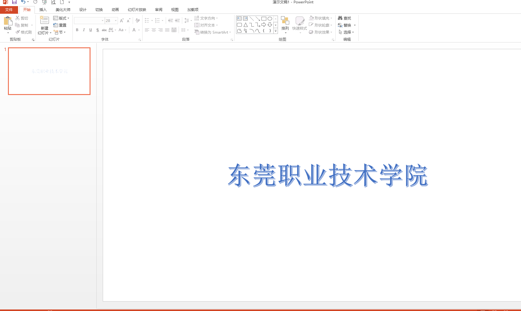Viewport: 521px width, 311px height.
Task: Increase the font size
Action: pos(122,20)
